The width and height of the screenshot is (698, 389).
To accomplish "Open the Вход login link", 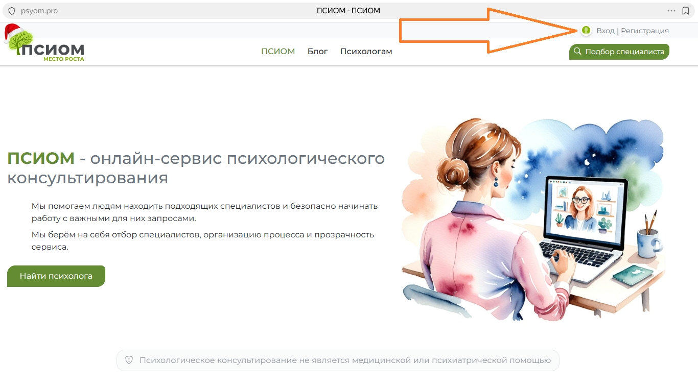I will [605, 31].
